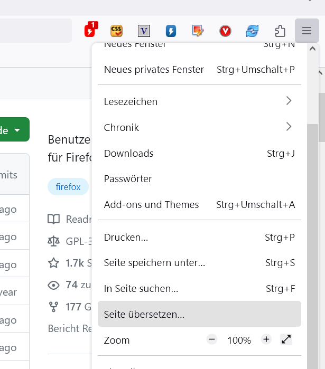Expand the Chronik submenu
The width and height of the screenshot is (325, 369).
(x=199, y=127)
